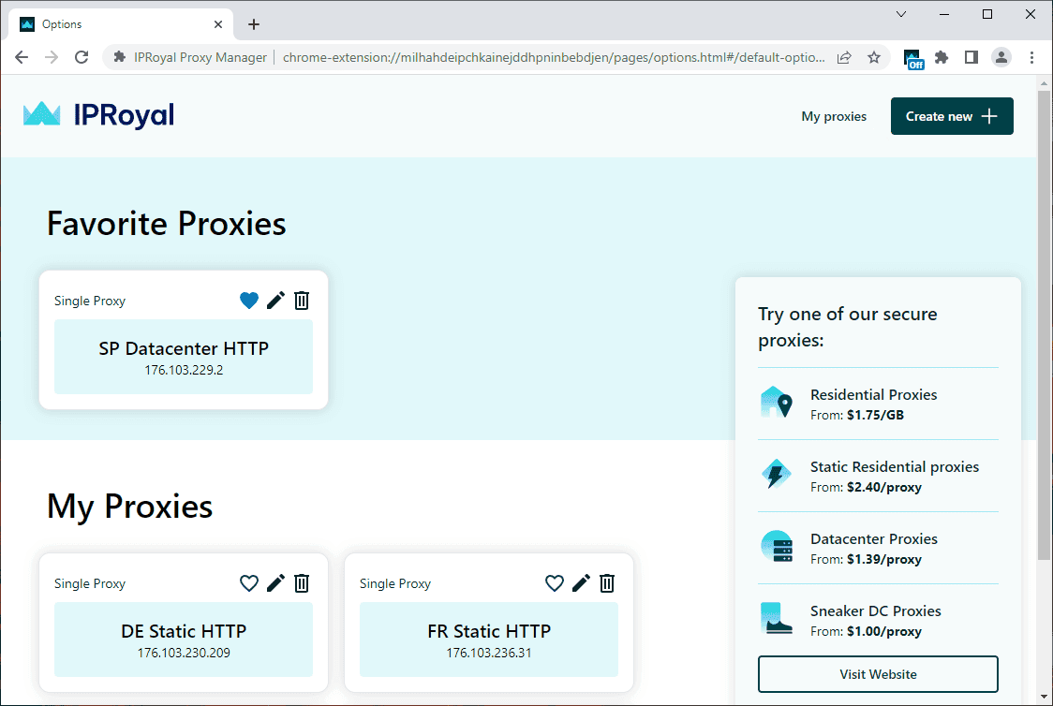Viewport: 1053px width, 706px height.
Task: Delete SP Datacenter HTTP proxy trash icon
Action: pyautogui.click(x=302, y=301)
